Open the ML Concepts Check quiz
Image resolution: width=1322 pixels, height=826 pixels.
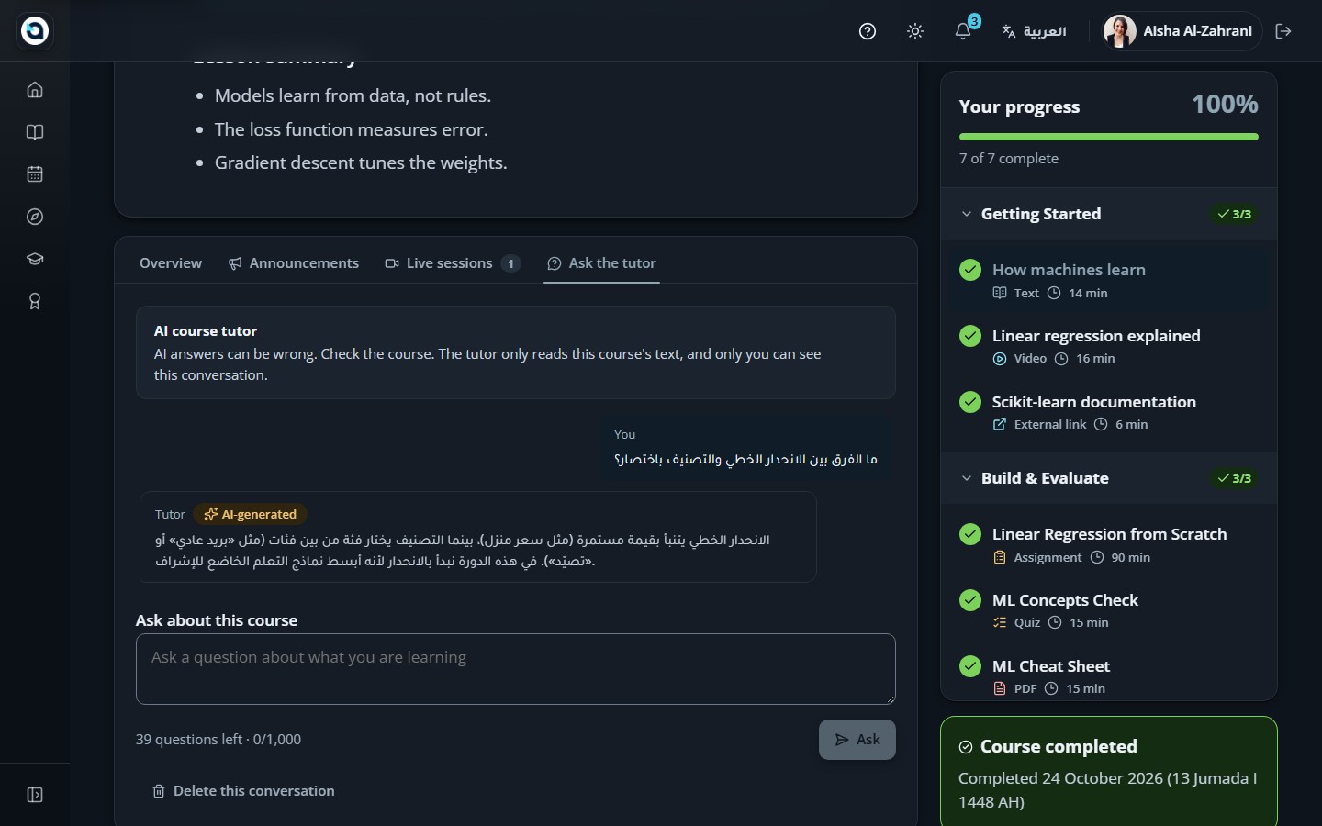[x=1109, y=610]
